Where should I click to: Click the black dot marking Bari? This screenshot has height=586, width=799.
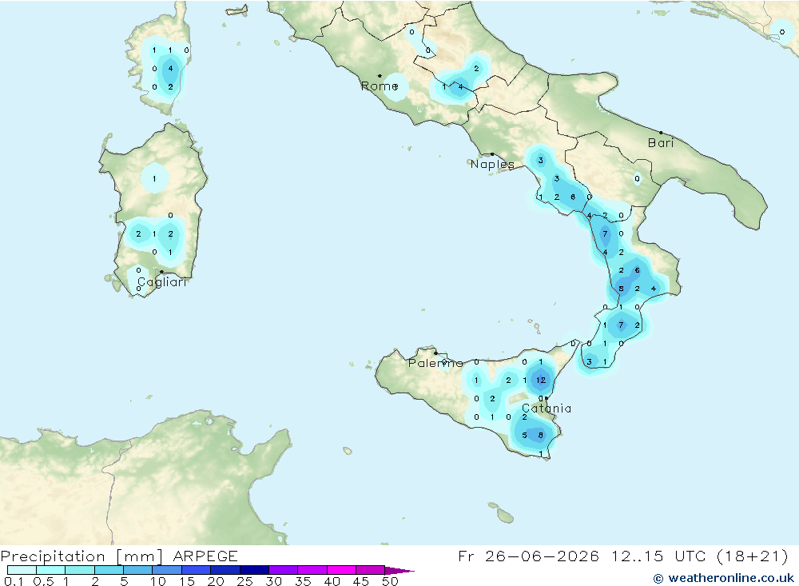click(661, 133)
